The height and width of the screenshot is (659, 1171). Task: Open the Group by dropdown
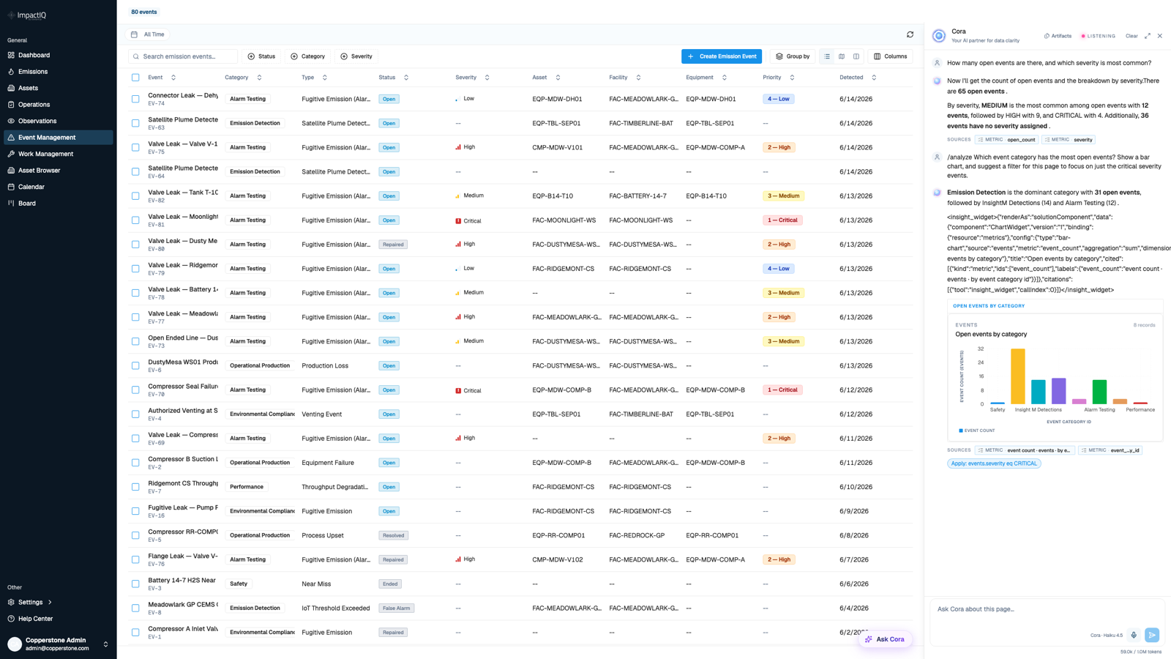(793, 56)
